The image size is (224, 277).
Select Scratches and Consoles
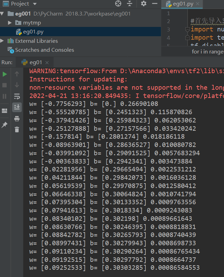click(44, 50)
